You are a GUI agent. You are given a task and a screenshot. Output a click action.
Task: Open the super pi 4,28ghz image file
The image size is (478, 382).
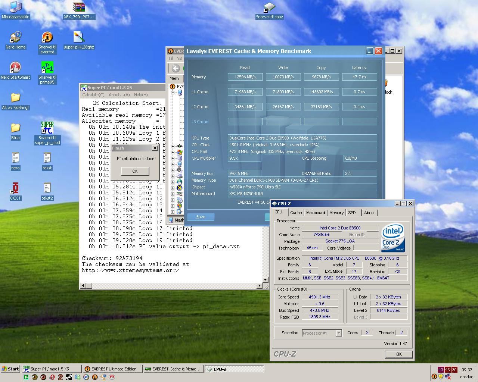79,40
